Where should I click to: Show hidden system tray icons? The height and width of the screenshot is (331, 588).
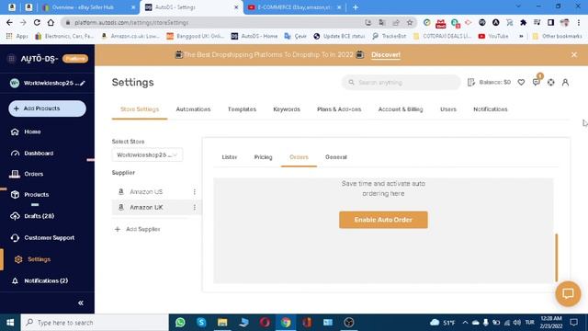click(x=465, y=323)
